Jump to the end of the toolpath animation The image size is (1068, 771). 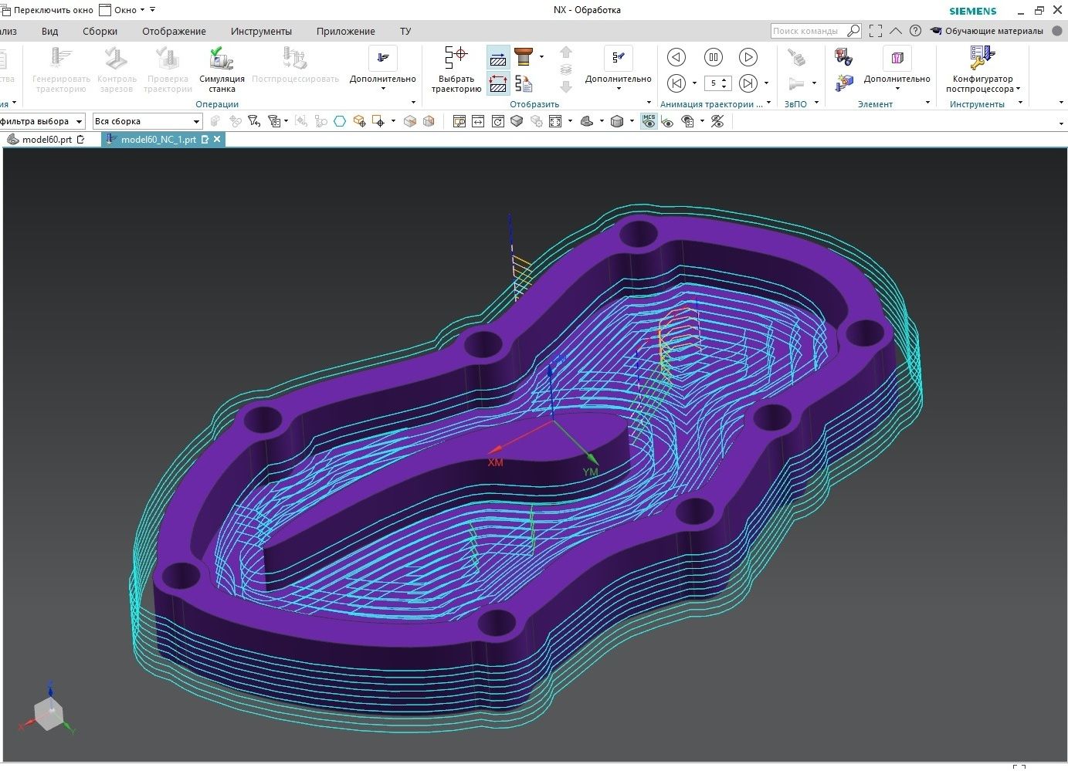point(748,83)
